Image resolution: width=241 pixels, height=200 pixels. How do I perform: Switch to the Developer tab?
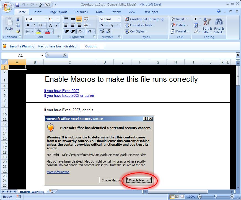coord(151,12)
